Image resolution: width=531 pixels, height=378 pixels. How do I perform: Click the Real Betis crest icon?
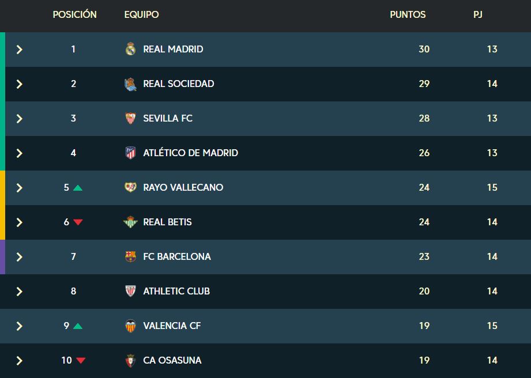[x=130, y=222]
